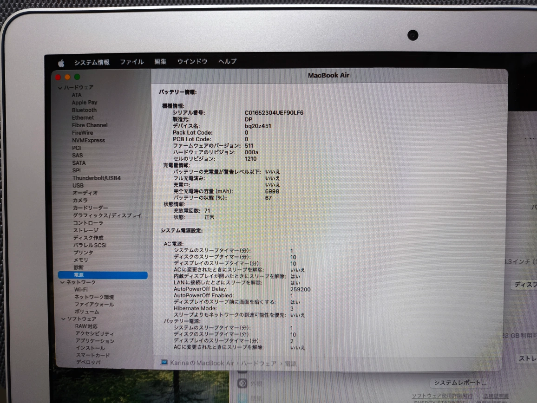Open the Apple menu
The height and width of the screenshot is (403, 537).
(61, 63)
